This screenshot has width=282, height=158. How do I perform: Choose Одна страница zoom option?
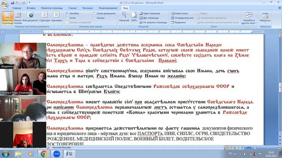point(150,14)
